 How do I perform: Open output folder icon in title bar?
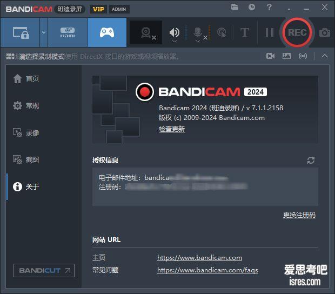(x=234, y=7)
